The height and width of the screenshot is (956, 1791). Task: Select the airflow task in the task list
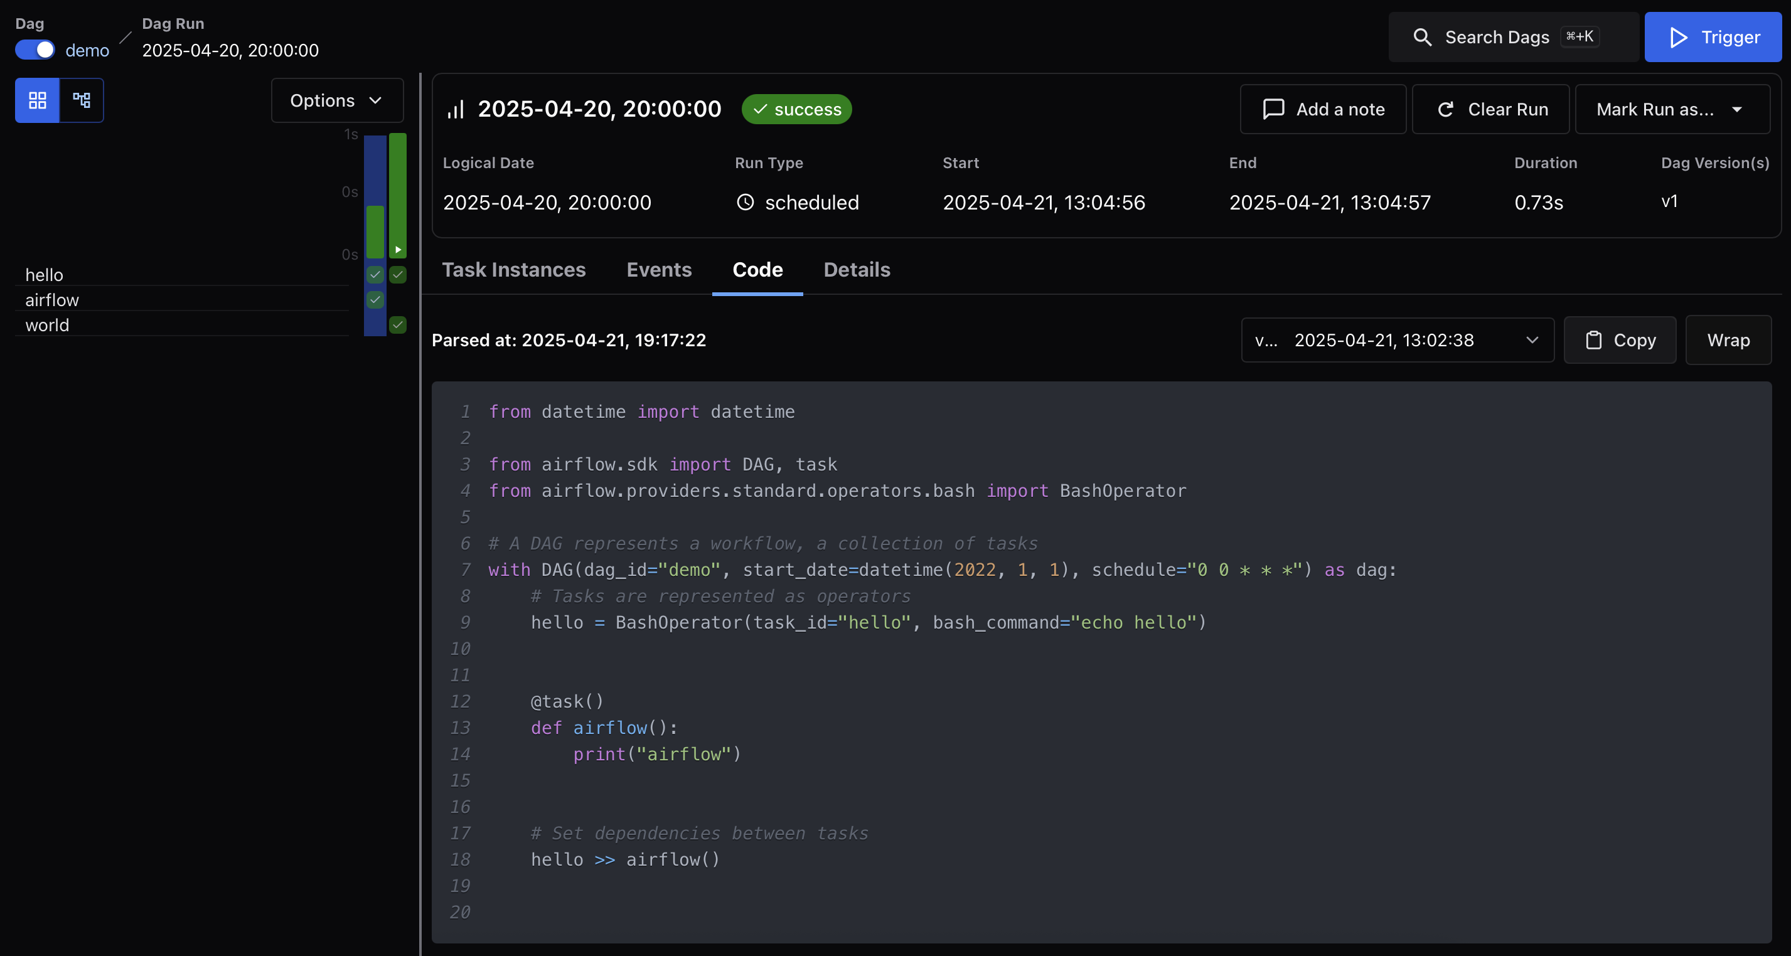coord(52,299)
